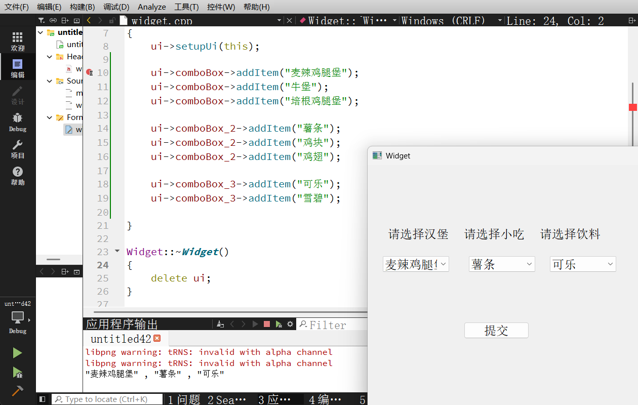Open the 编辑(E) menu

tap(49, 7)
